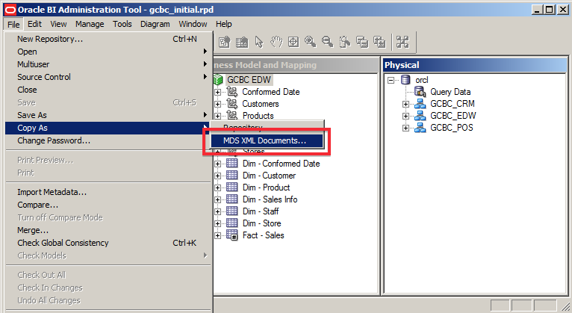Expand the Fact - Sales node
The width and height of the screenshot is (572, 313).
218,235
